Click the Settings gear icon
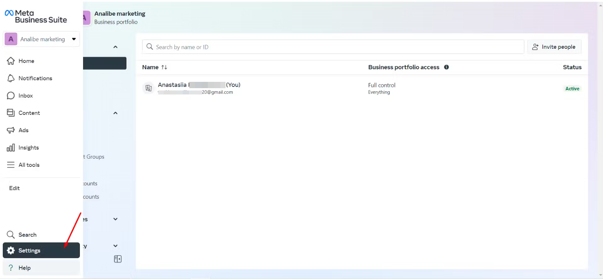Screen dimensions: 603x279 [x=11, y=250]
